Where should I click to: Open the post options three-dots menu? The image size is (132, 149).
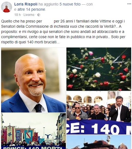coord(129,4)
